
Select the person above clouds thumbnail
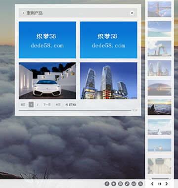tap(159, 107)
